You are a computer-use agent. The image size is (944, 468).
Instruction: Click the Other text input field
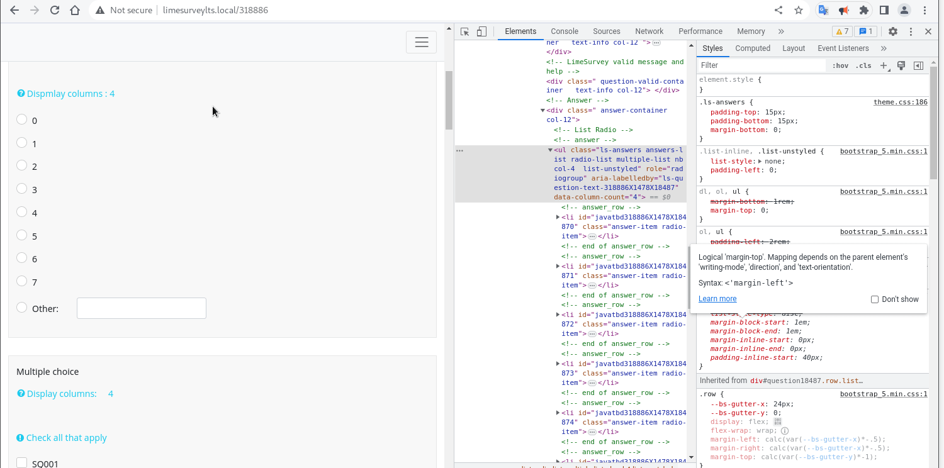(142, 308)
